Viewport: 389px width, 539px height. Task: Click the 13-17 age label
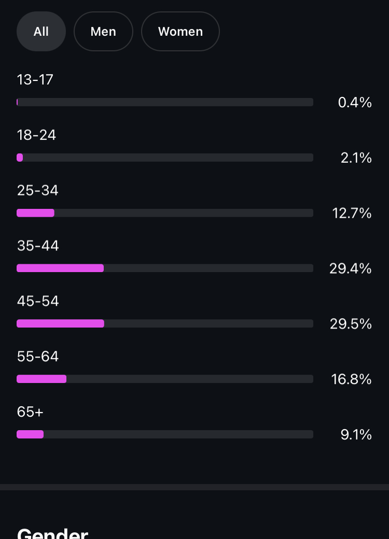[35, 80]
